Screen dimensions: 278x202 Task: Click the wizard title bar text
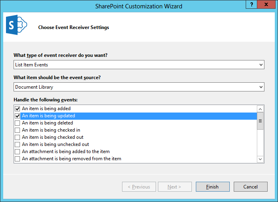(139, 6)
